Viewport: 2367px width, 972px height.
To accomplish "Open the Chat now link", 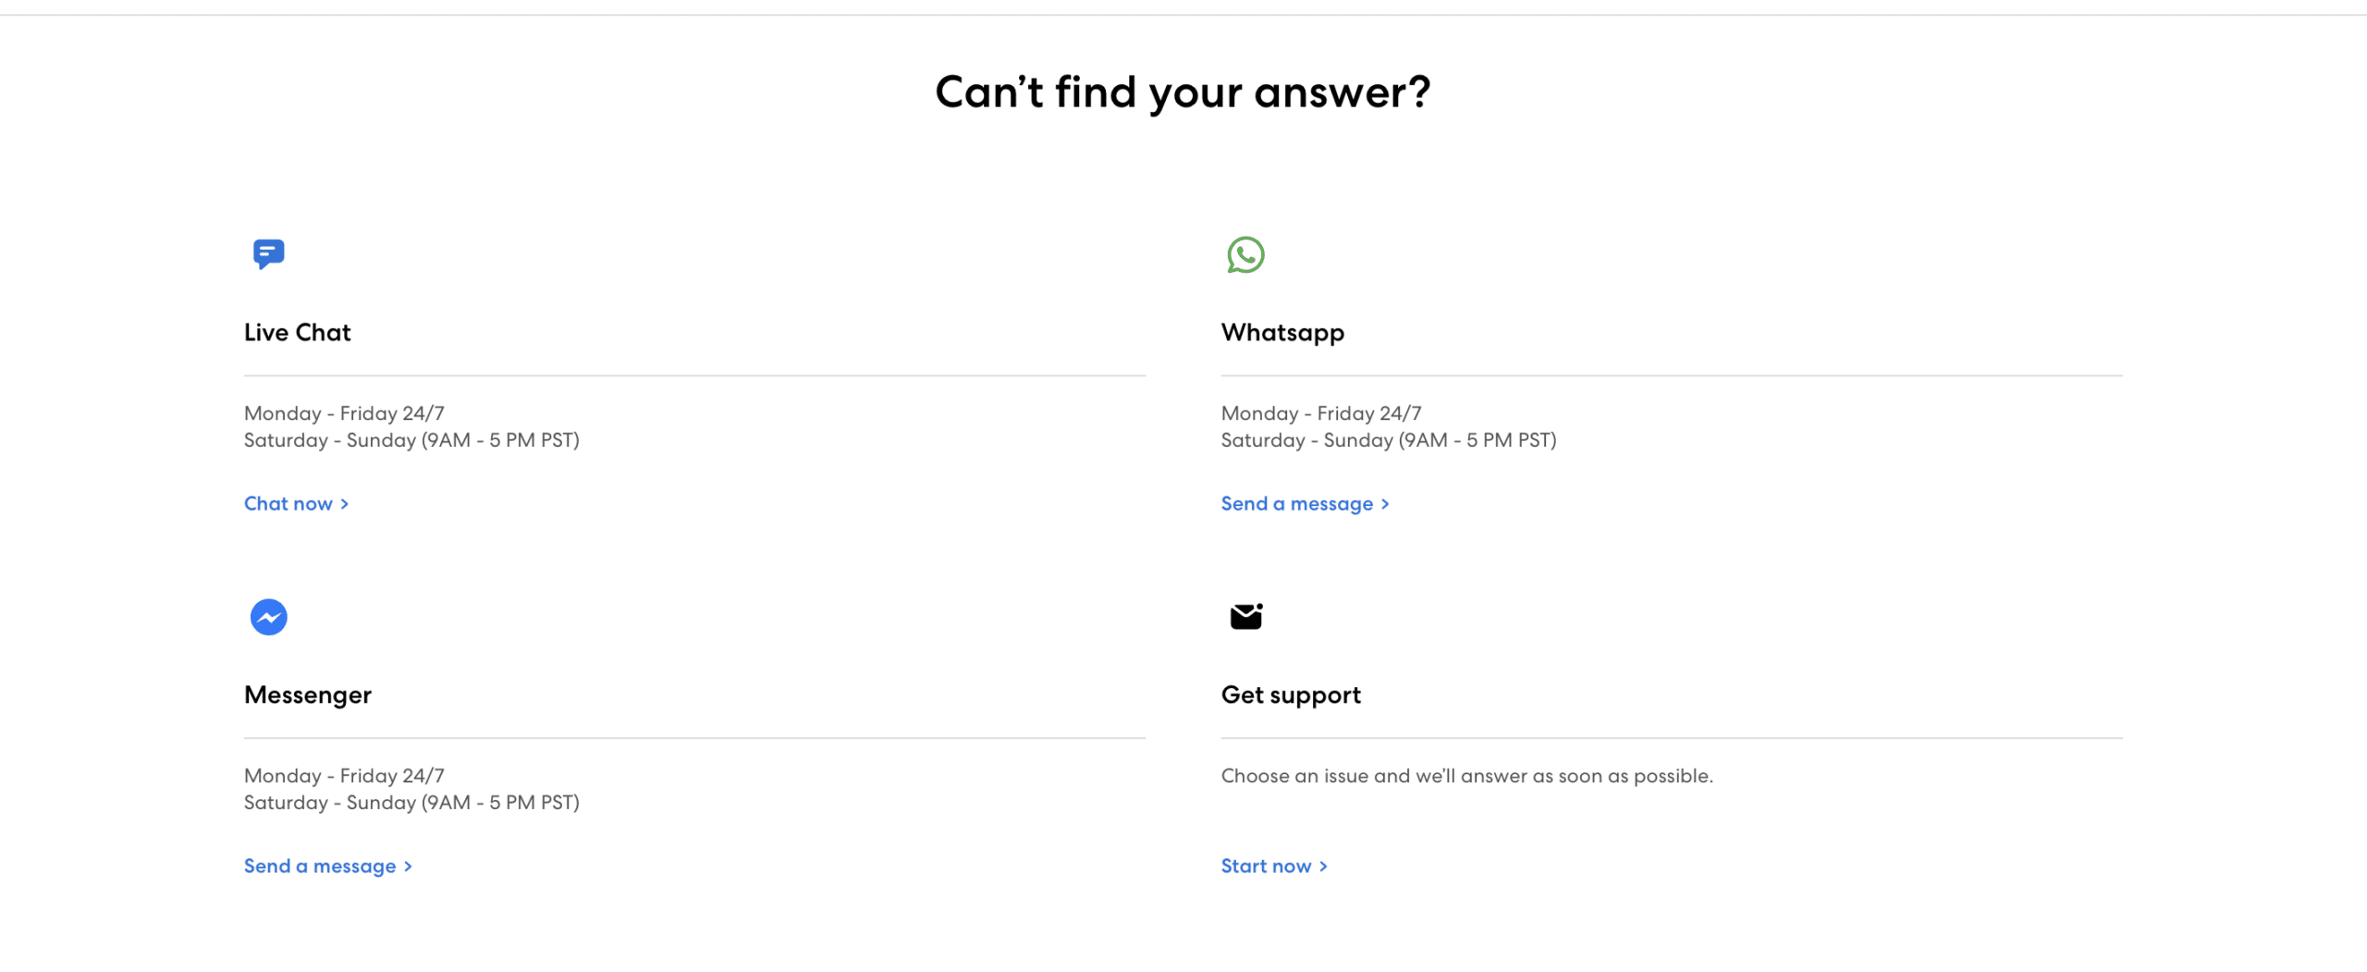I will (x=296, y=504).
